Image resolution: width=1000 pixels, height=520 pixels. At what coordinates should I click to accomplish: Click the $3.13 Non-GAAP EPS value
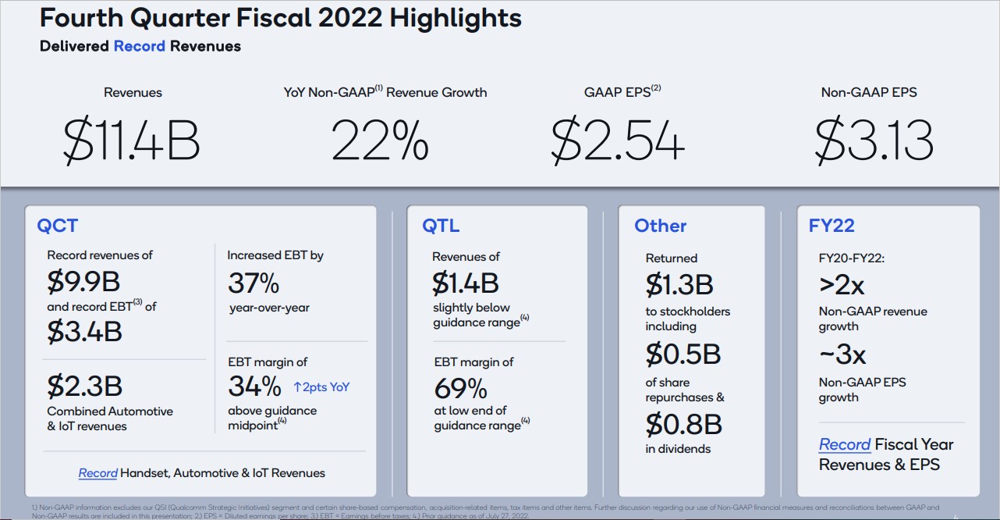point(874,141)
